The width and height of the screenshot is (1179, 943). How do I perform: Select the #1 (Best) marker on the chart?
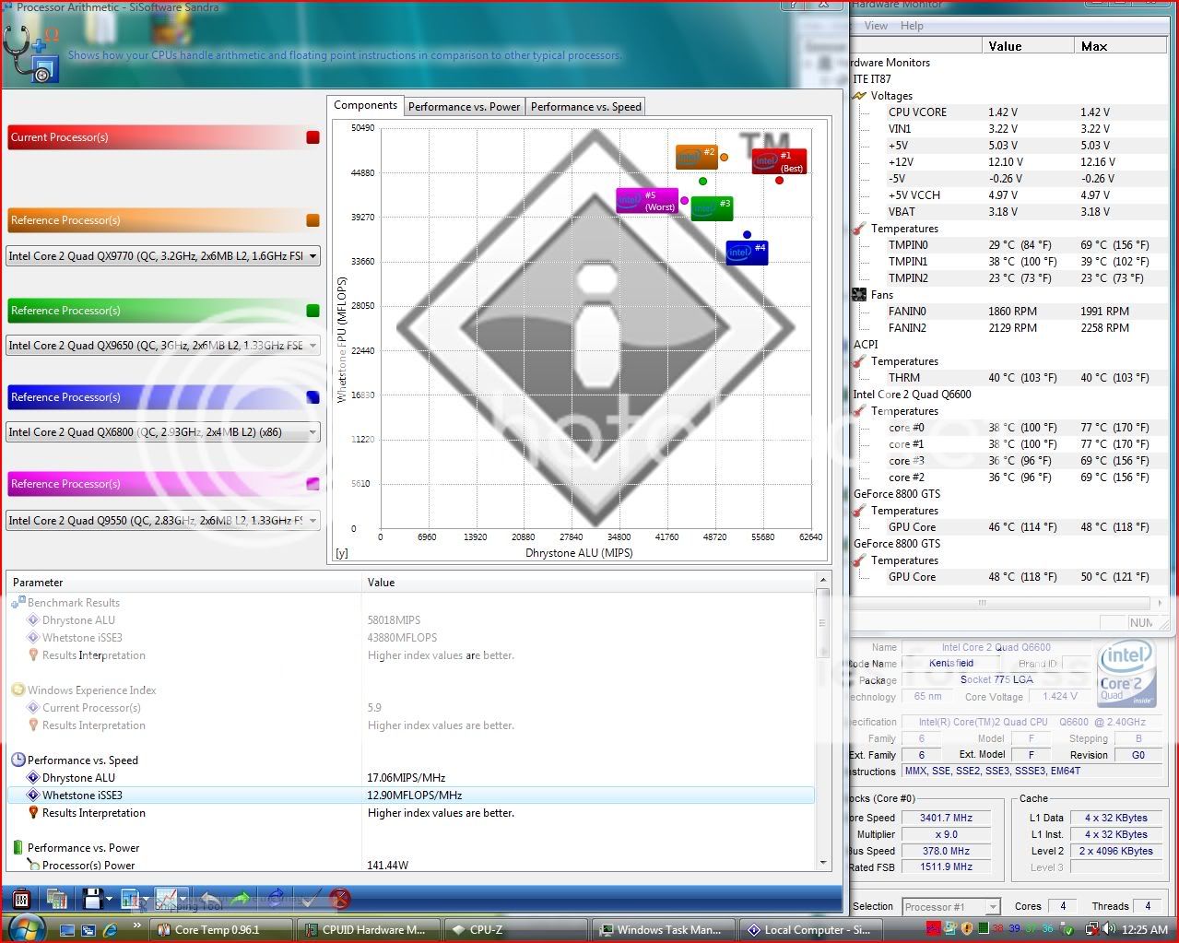coord(779,161)
